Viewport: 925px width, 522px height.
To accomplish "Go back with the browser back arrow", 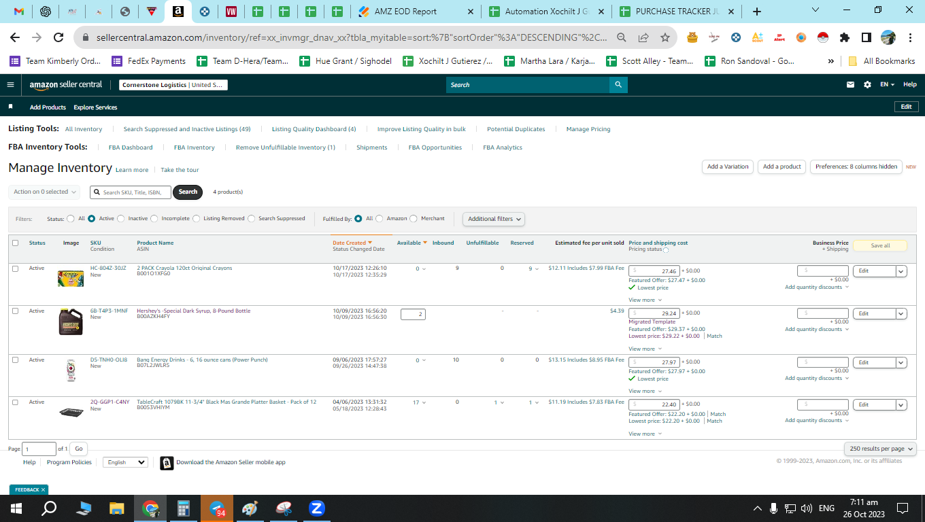I will (x=15, y=38).
